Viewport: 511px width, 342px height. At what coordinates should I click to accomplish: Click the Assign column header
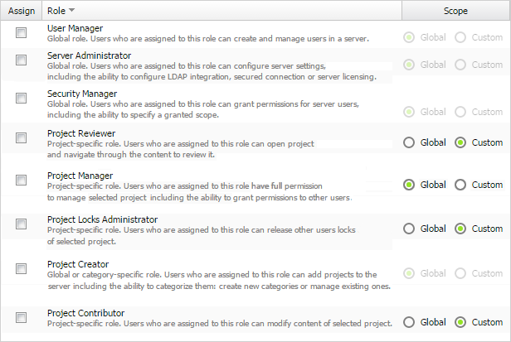click(x=20, y=11)
